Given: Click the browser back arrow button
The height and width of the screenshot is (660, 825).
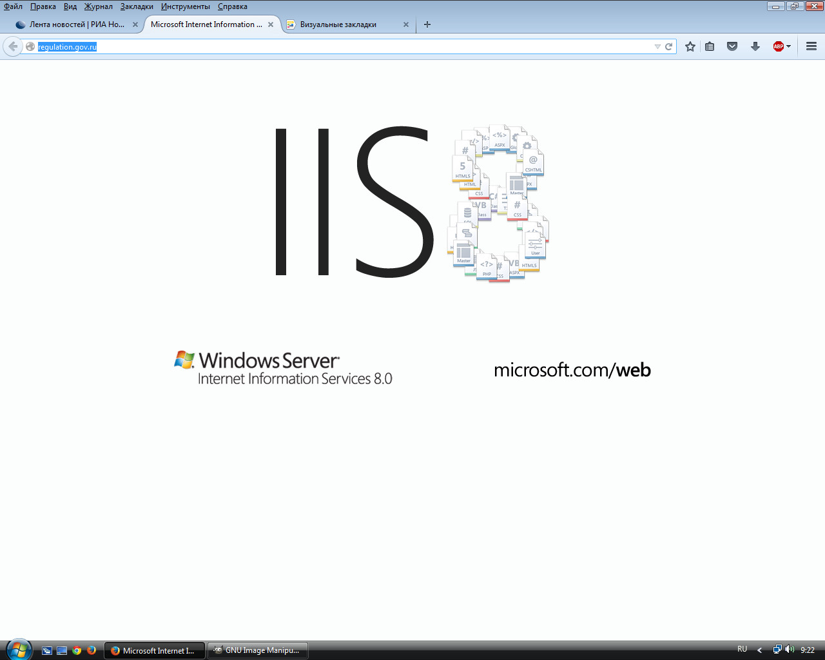Looking at the screenshot, I should click(x=13, y=46).
